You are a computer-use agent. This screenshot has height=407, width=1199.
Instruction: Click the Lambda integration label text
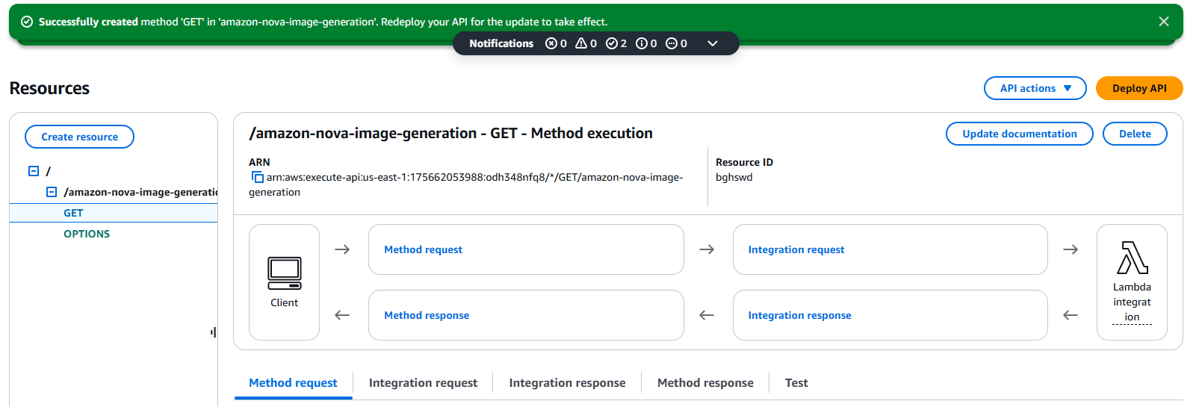click(x=1133, y=302)
